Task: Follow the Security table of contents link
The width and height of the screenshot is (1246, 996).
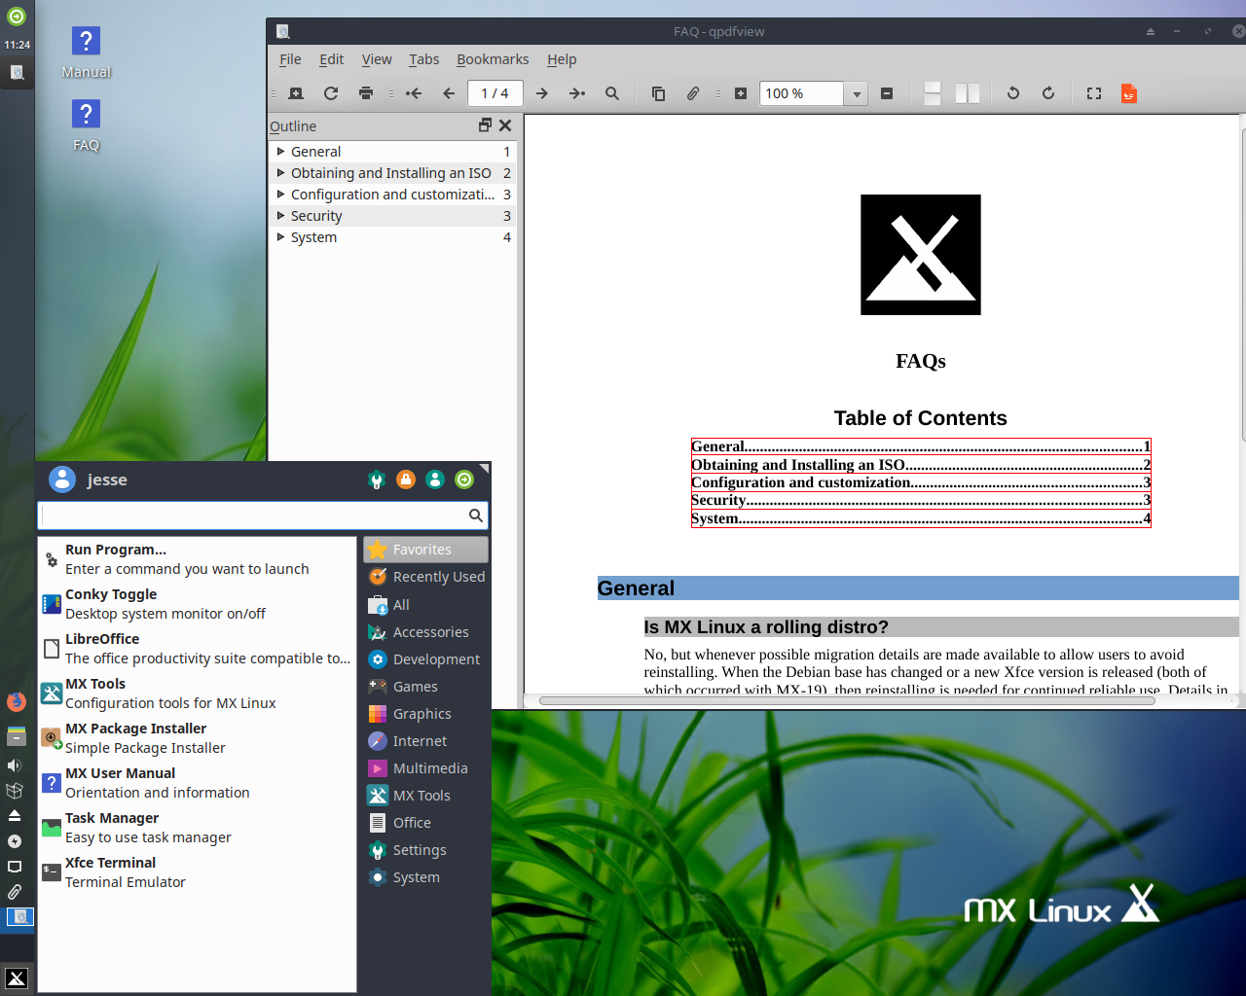Action: tap(921, 500)
